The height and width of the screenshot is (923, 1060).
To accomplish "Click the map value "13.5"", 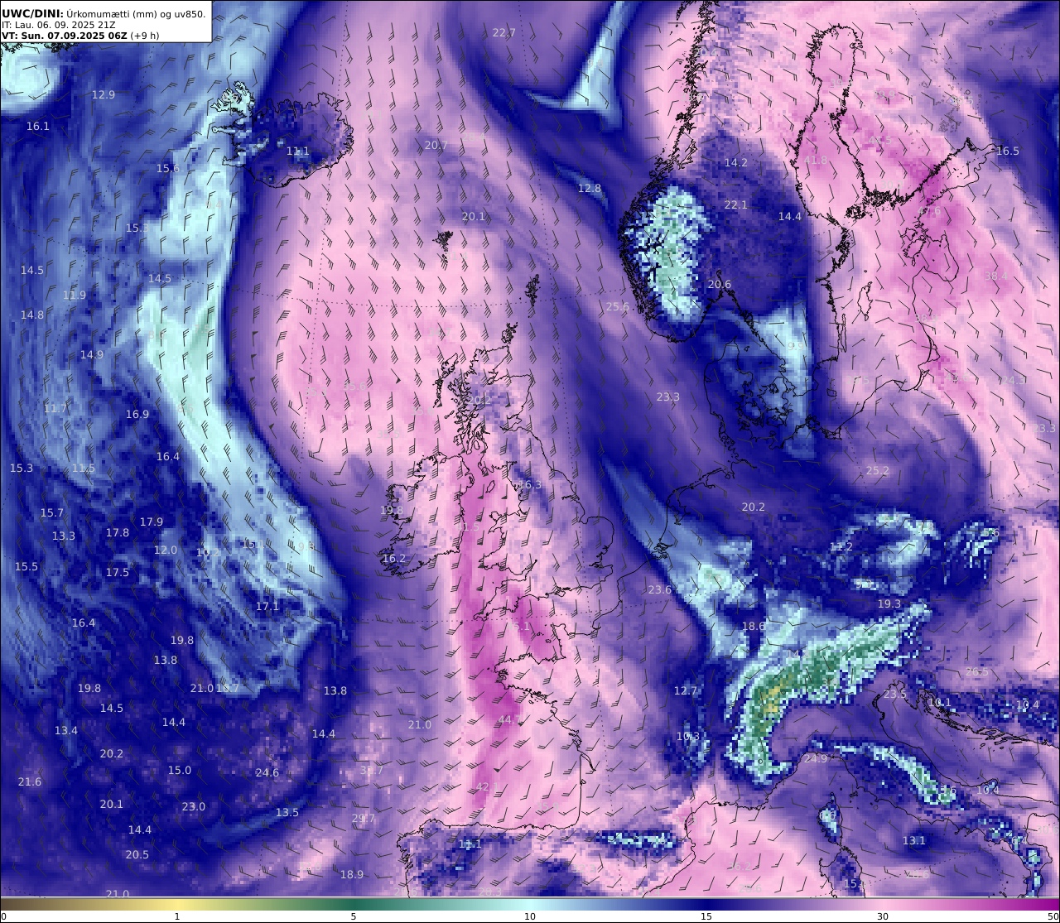I will 287,813.
